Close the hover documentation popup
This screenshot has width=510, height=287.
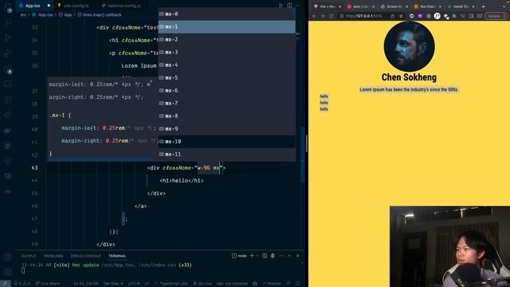point(151,81)
